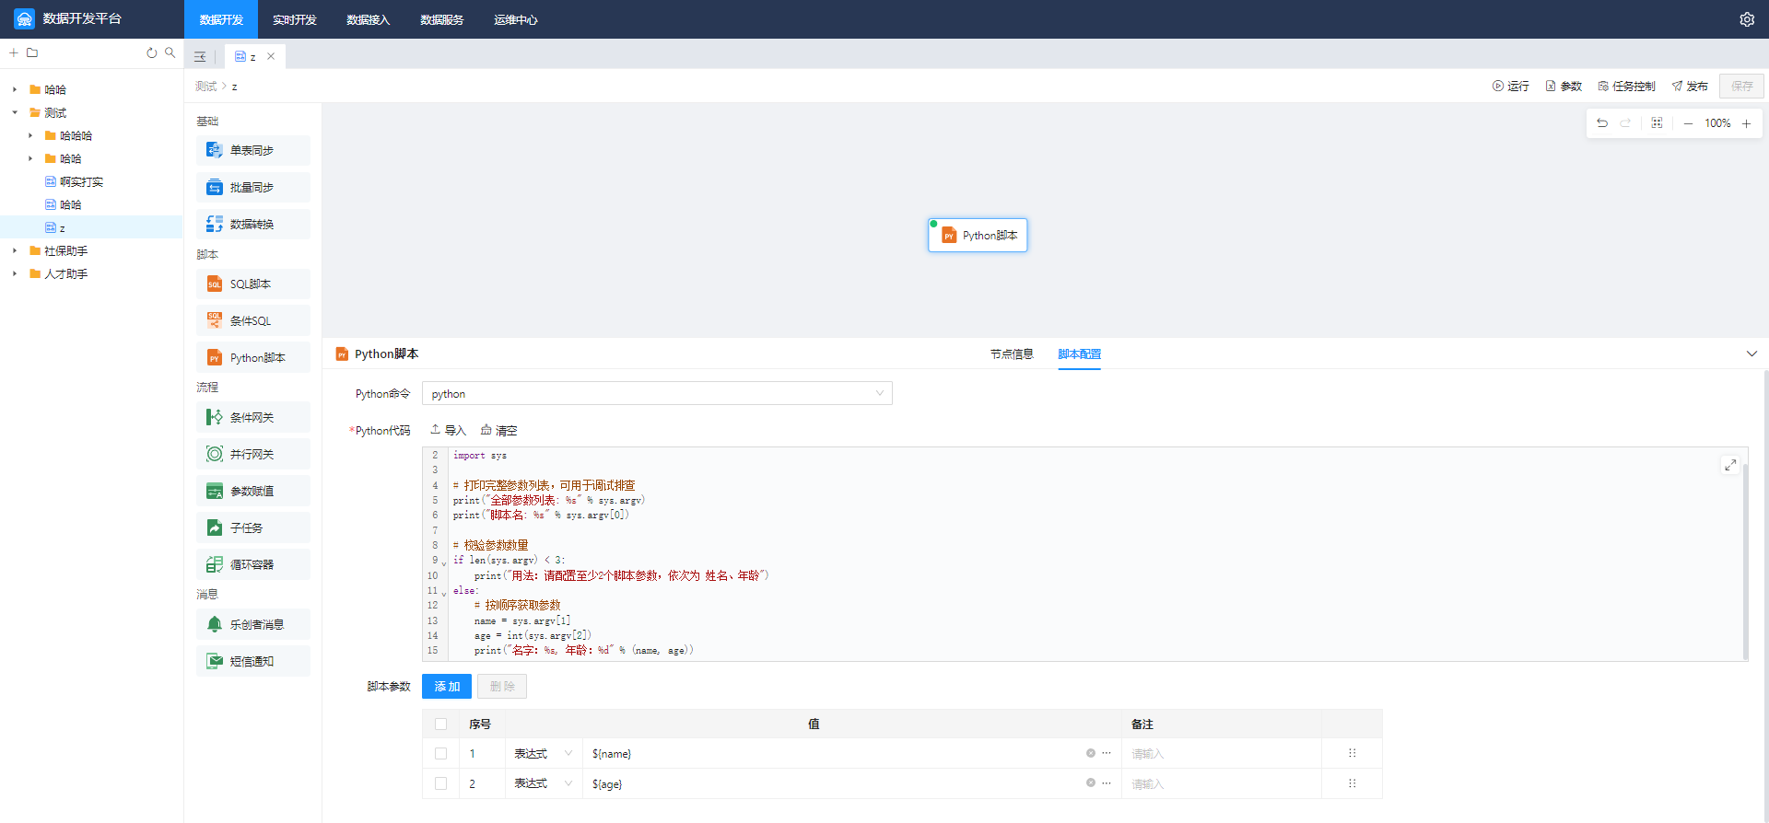Select the 循环容器 component

pyautogui.click(x=252, y=564)
